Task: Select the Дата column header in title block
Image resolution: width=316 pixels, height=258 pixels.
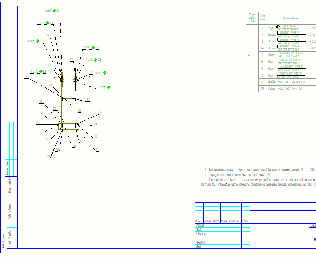Action: pos(245,221)
